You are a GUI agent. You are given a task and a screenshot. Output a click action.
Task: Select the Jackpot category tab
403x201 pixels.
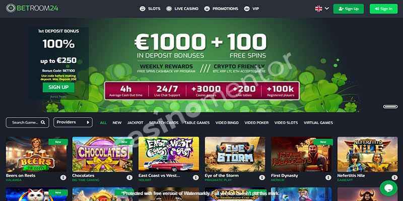135,123
